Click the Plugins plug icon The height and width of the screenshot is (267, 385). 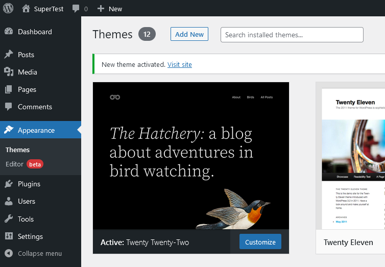point(9,184)
